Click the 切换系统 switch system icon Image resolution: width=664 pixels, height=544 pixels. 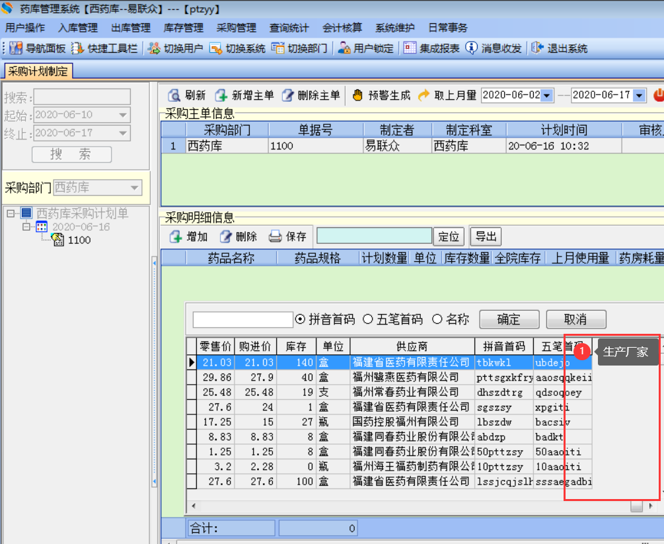[x=215, y=48]
